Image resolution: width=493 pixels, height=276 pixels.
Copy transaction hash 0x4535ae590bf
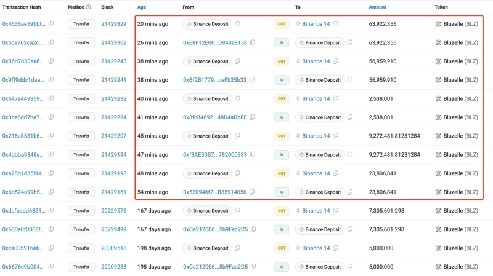tap(51, 24)
